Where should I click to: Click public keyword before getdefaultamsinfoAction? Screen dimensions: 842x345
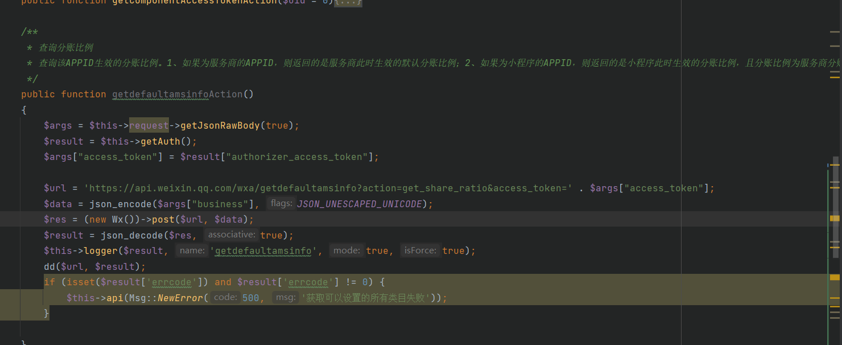point(38,94)
